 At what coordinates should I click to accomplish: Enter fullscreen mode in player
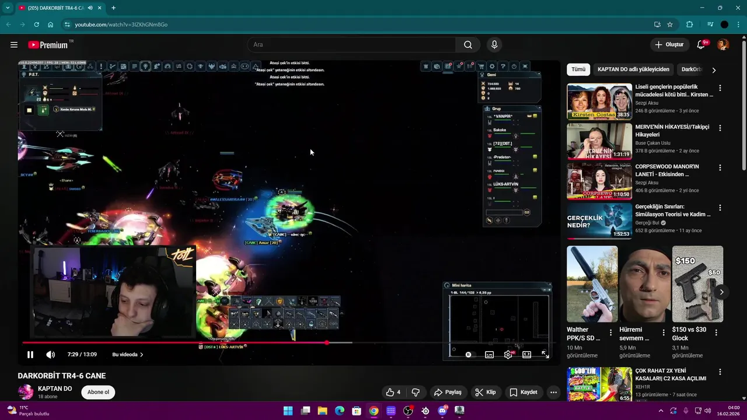545,354
